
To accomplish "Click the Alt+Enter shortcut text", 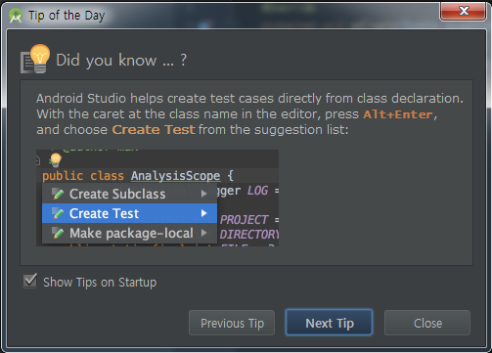I will (x=398, y=114).
